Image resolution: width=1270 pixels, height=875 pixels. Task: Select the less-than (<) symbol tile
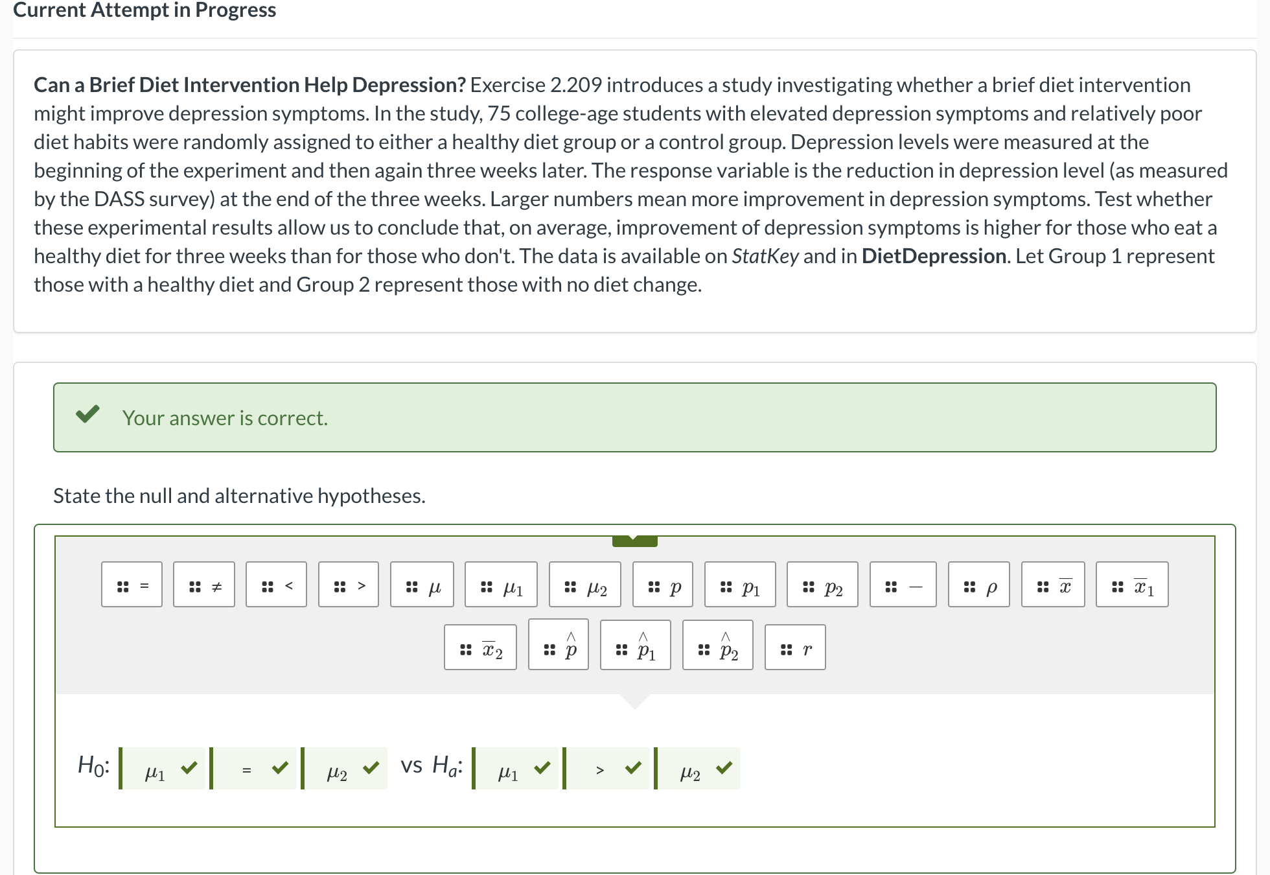click(x=275, y=585)
